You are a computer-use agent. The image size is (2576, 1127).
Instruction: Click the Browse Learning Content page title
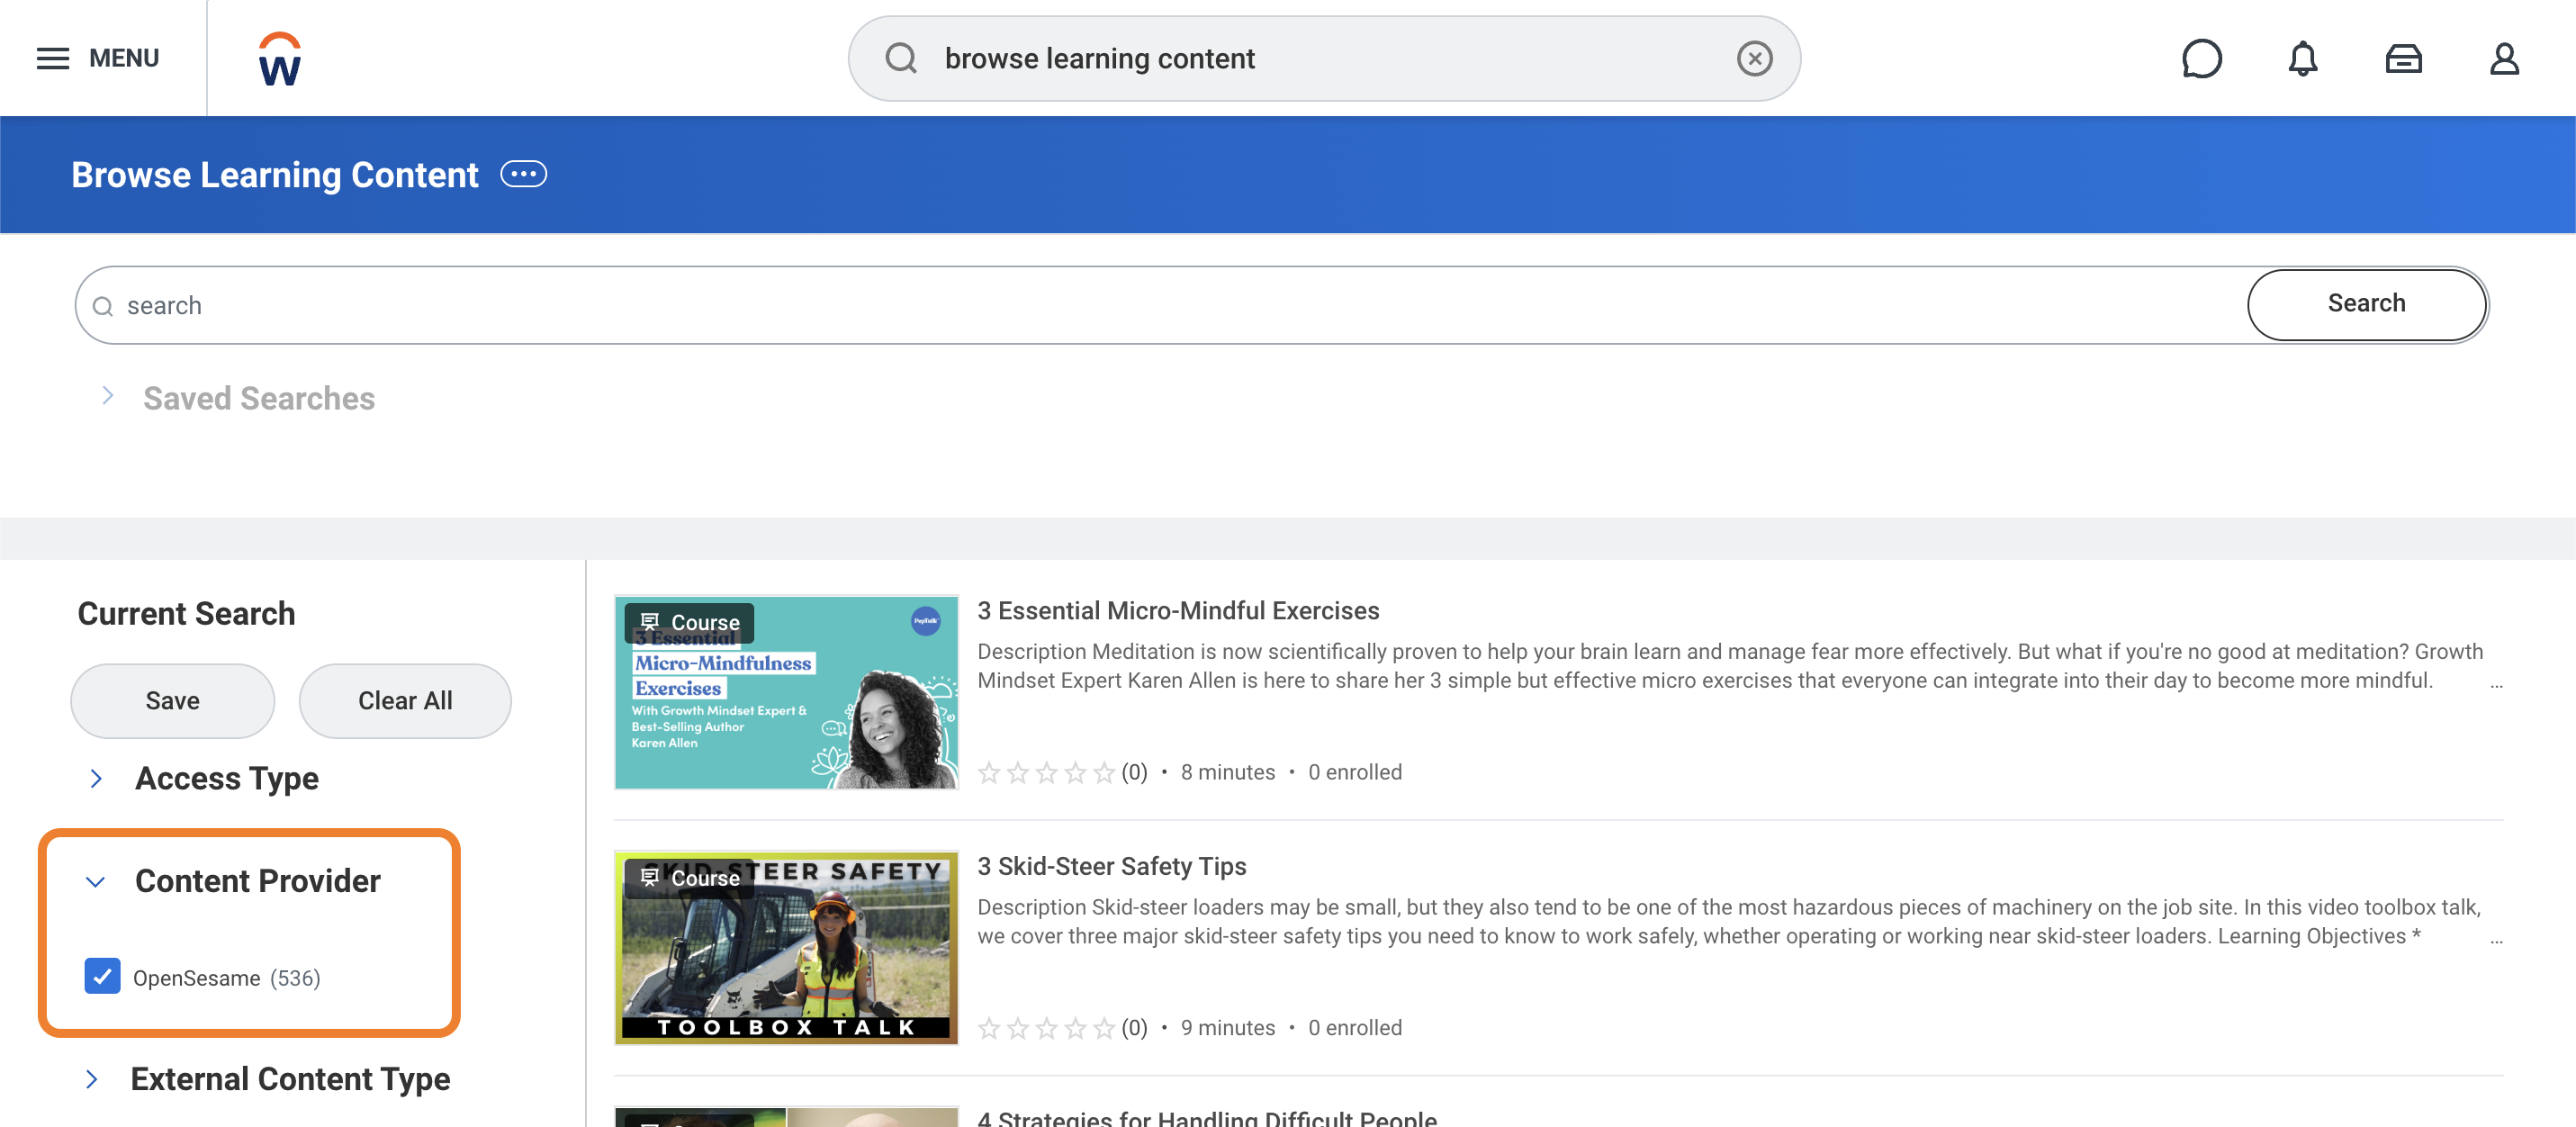(x=275, y=175)
